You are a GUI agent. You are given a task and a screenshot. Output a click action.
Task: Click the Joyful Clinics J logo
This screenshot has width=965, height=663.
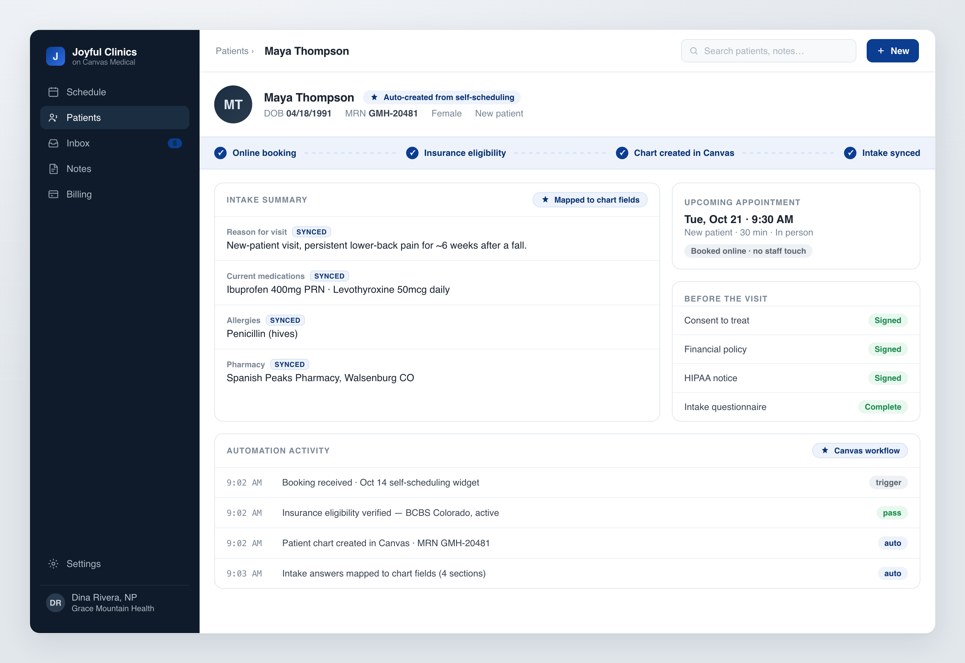tap(55, 56)
